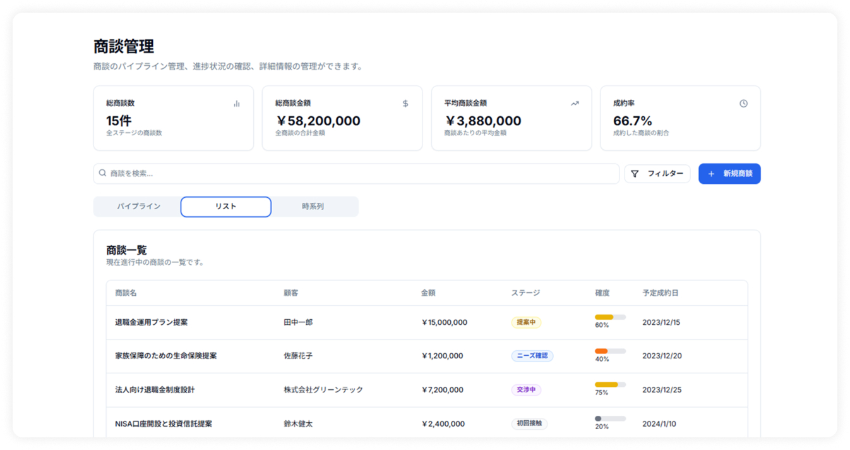
Task: Click plus icon on 新規商談 button
Action: tap(711, 174)
